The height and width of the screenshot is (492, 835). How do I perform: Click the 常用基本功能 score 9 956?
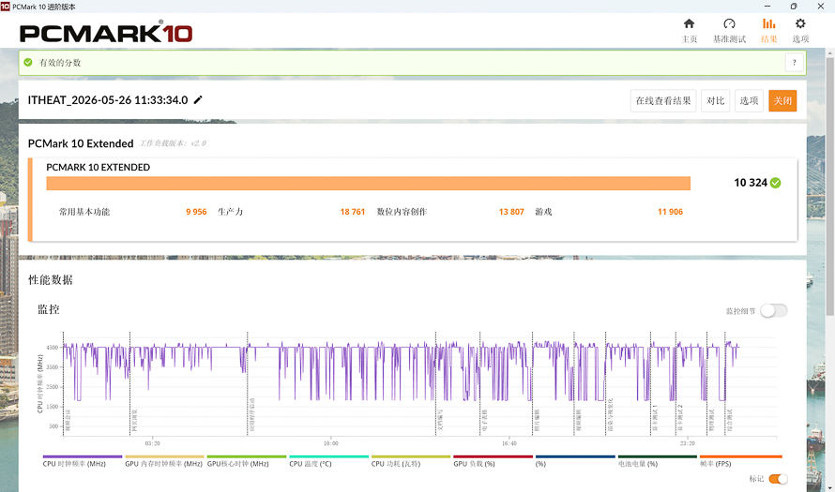click(x=196, y=212)
